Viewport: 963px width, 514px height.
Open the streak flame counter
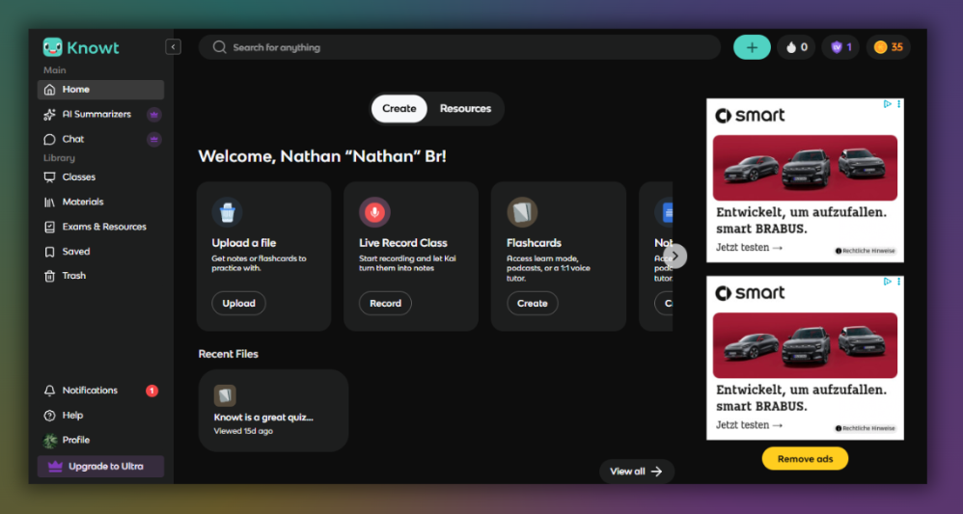pos(796,47)
